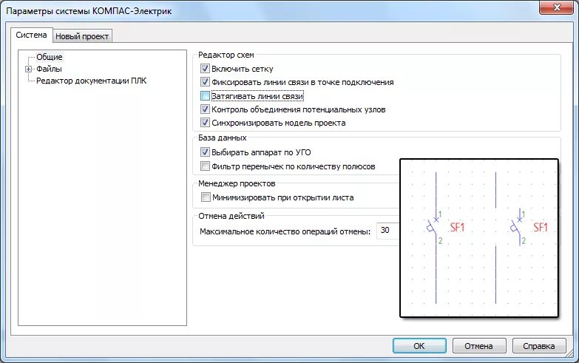Enable Фильтр перемычек по количеству полюсов
This screenshot has height=363, width=579.
tap(205, 166)
